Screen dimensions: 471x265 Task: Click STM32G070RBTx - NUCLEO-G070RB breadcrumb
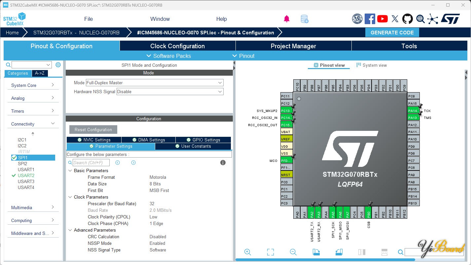tap(76, 32)
